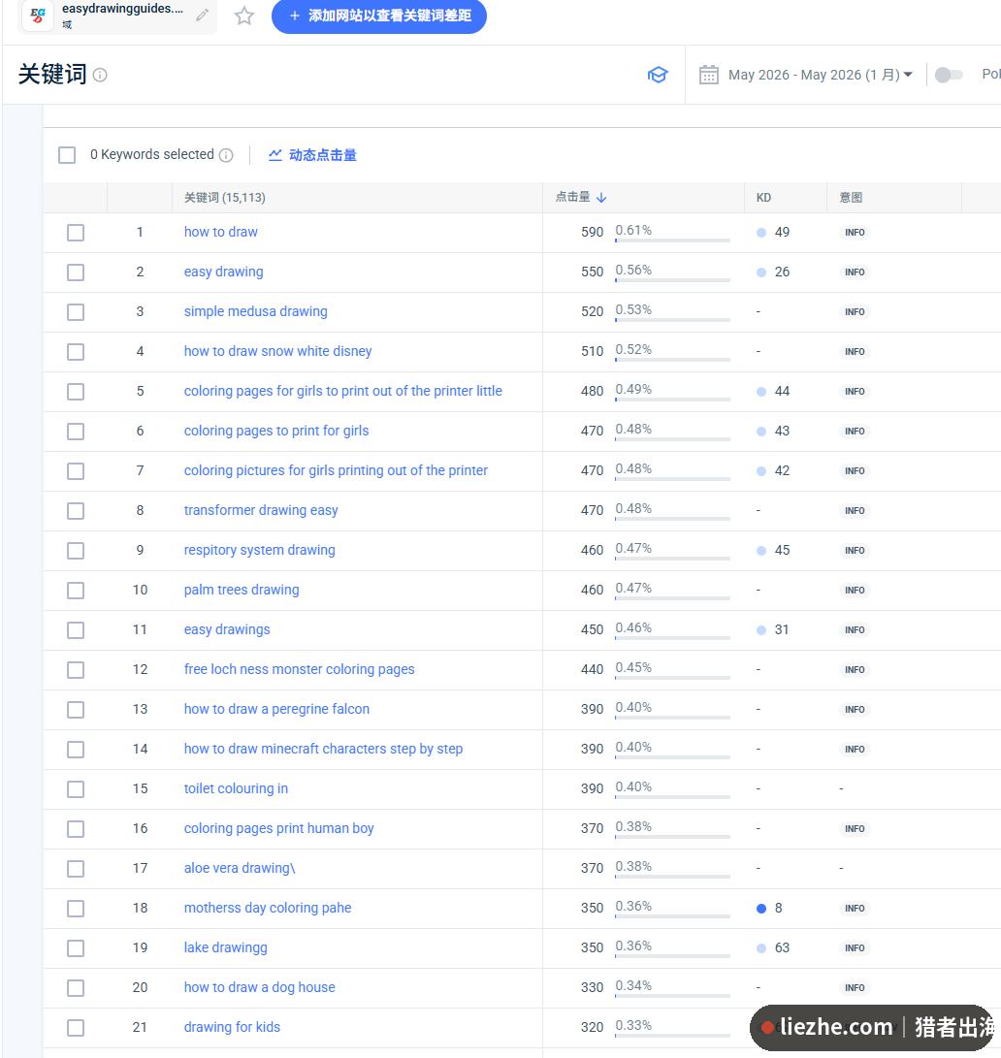Click the 0.36% share on lake drawingg row
Viewport: 1001px width, 1058px height.
pos(633,946)
